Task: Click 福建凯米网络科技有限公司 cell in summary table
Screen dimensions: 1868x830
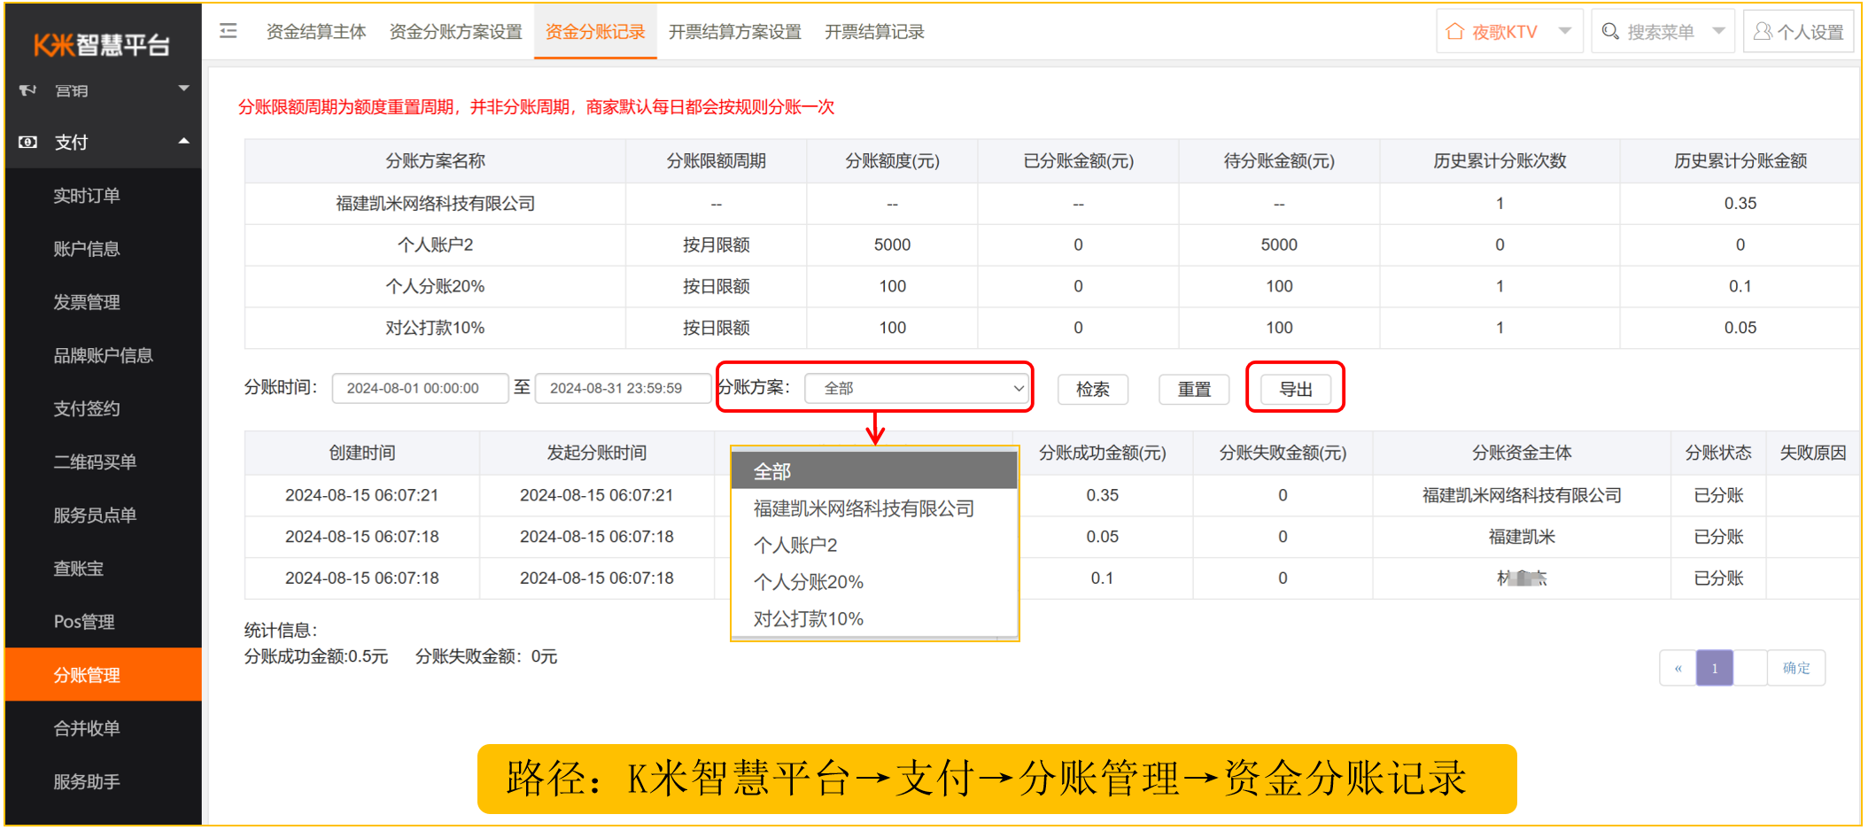Action: pyautogui.click(x=435, y=204)
